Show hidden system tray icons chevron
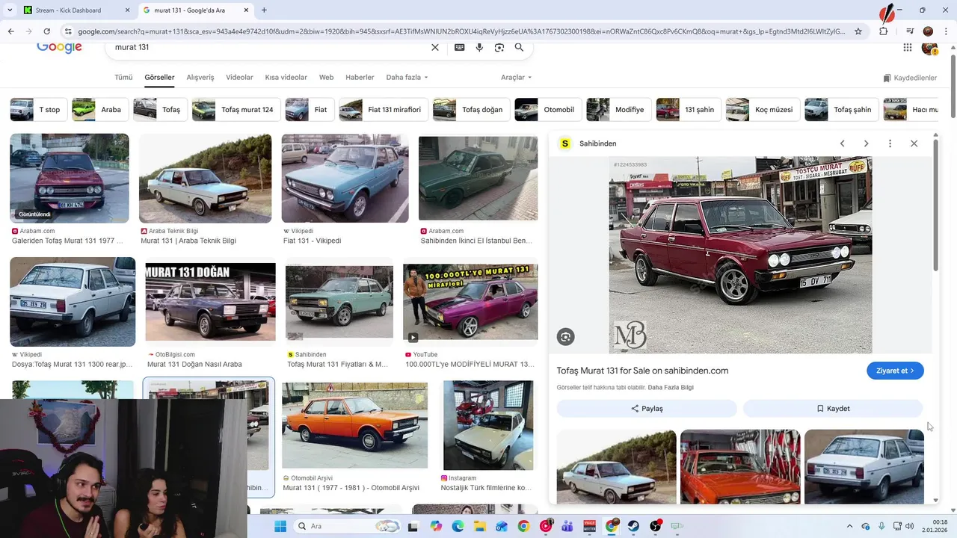This screenshot has width=957, height=538. (x=849, y=526)
